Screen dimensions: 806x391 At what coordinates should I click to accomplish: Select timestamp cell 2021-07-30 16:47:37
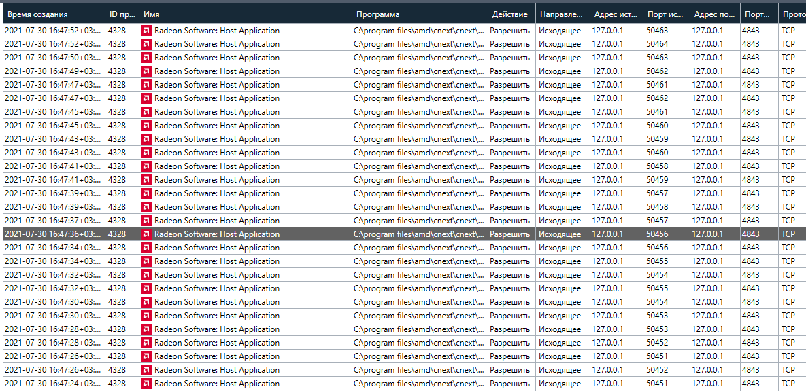(x=53, y=221)
